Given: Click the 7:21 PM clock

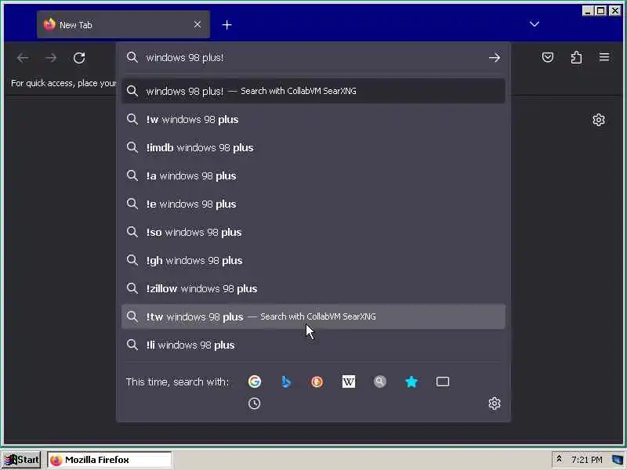Looking at the screenshot, I should click(586, 460).
